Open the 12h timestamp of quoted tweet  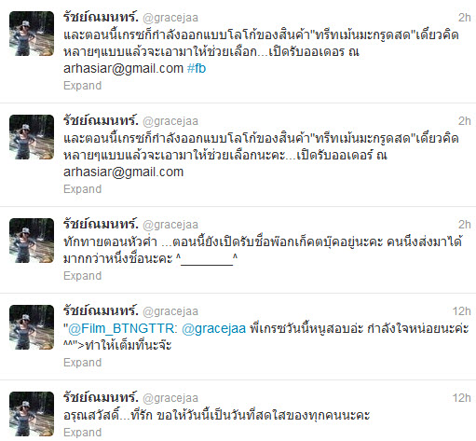coord(461,311)
